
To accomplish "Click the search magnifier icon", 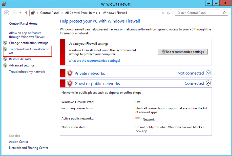I will 224,13.
